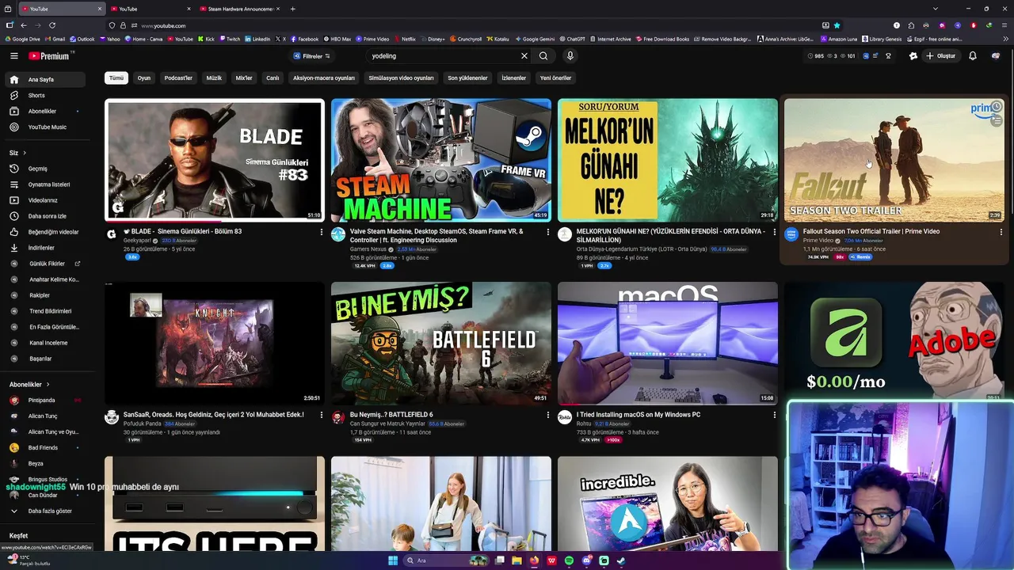Open Spotify from the Windows taskbar

[569, 560]
